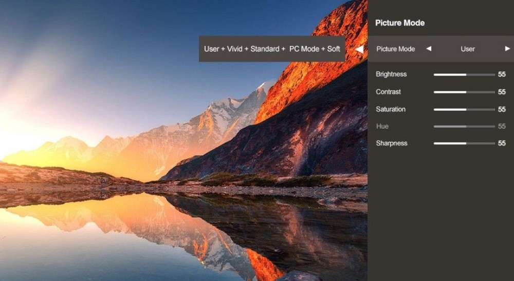Select the Picture Mode row label

[395, 49]
